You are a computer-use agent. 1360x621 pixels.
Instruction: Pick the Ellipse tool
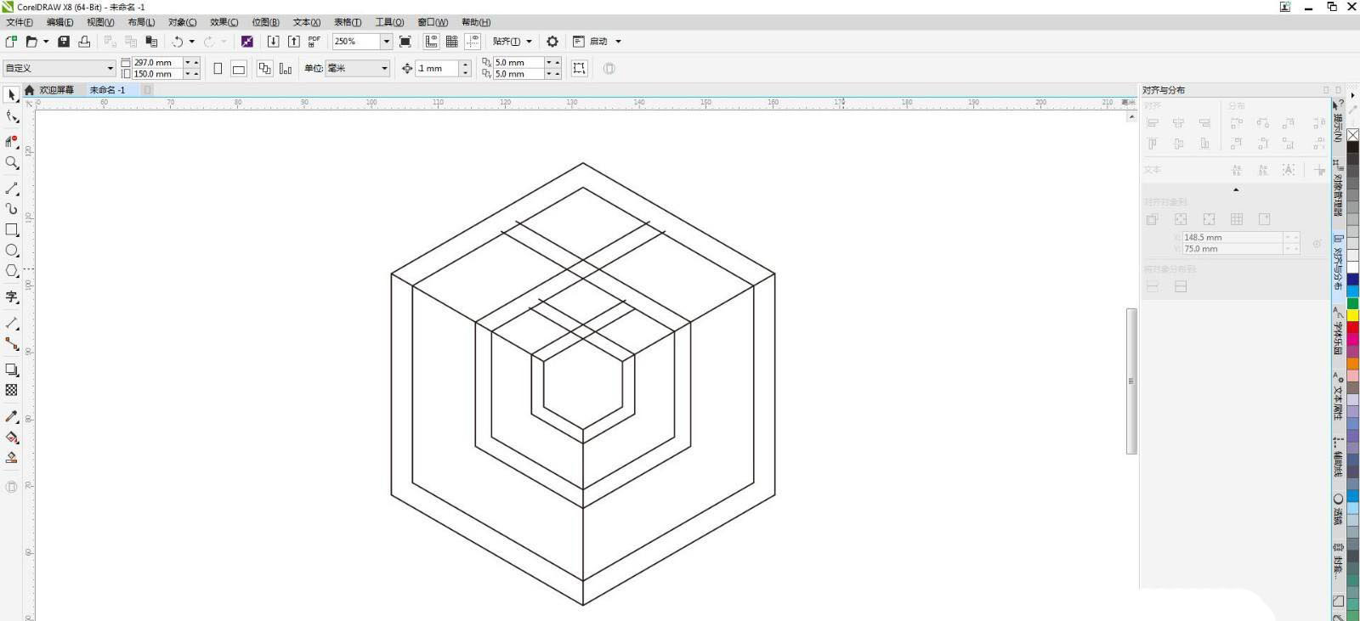pyautogui.click(x=12, y=251)
